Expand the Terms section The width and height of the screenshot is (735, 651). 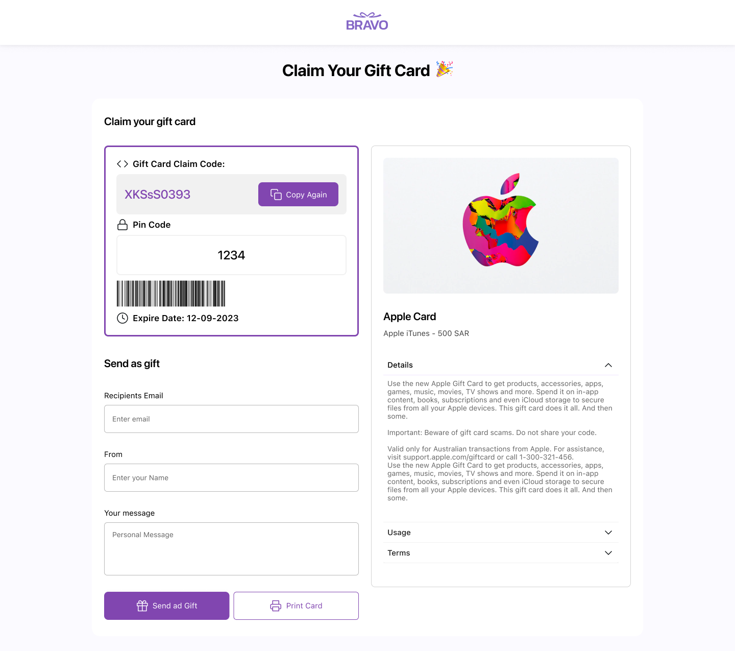pyautogui.click(x=608, y=553)
